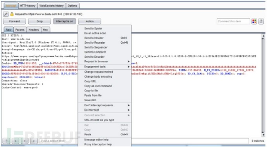Click the pencil edit icon beside the request URL

click(x=6, y=14)
